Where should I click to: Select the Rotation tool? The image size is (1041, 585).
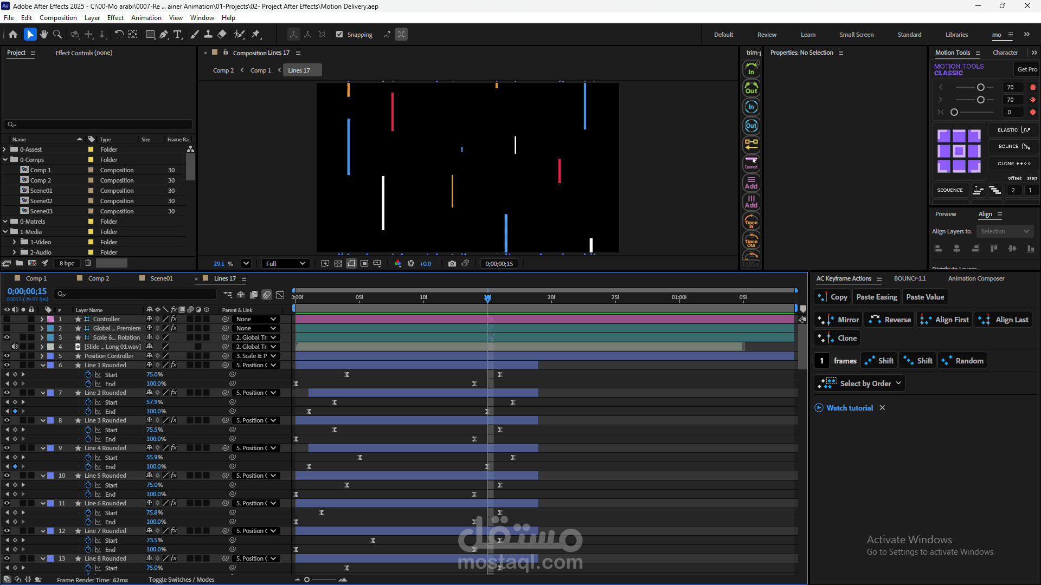click(119, 34)
